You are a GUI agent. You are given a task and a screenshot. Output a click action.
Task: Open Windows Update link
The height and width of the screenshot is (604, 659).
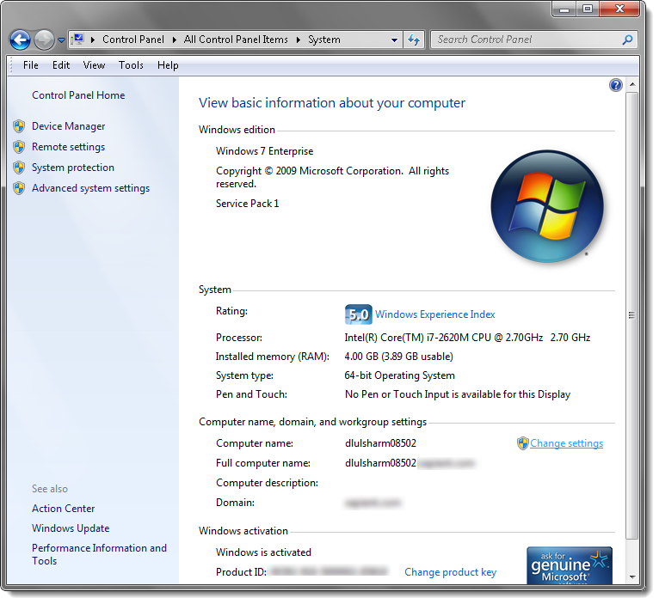[x=71, y=528]
